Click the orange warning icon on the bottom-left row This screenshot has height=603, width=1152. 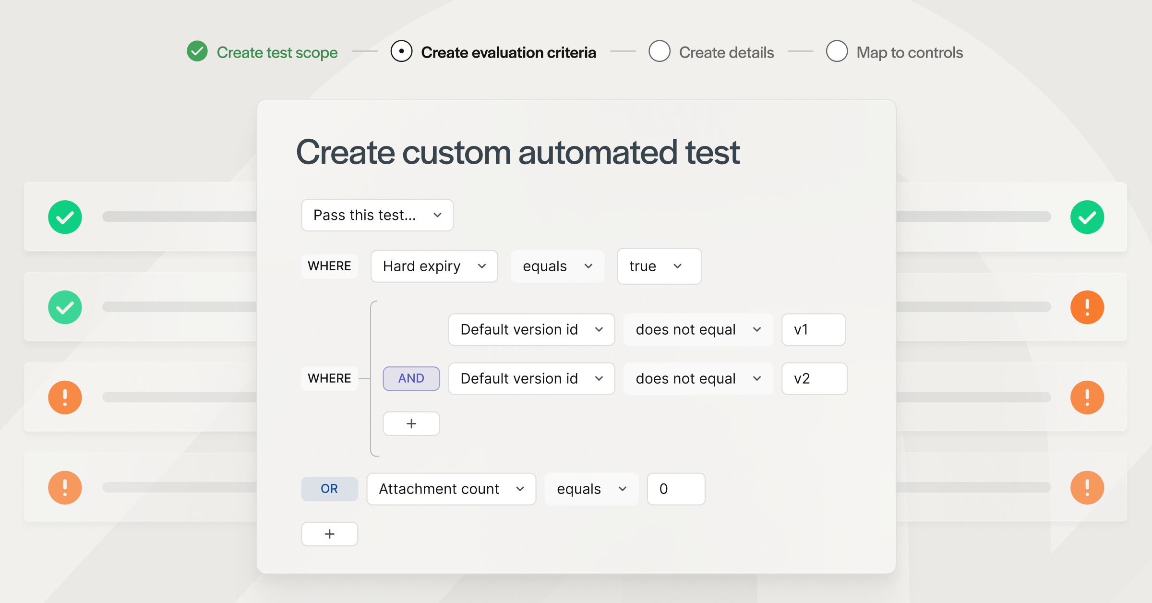click(65, 487)
